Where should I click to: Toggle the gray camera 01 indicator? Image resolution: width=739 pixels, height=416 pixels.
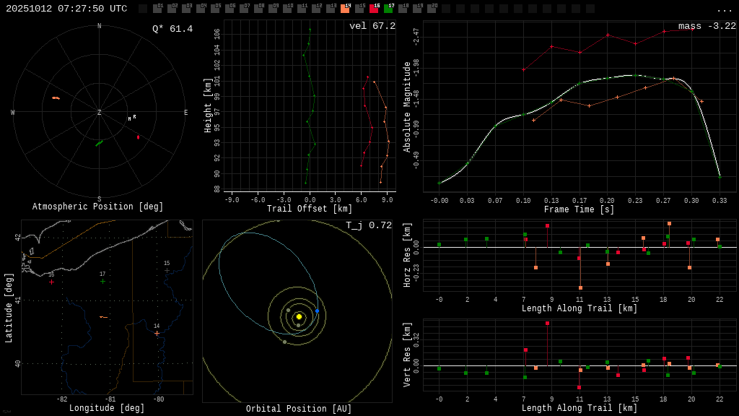tap(157, 9)
